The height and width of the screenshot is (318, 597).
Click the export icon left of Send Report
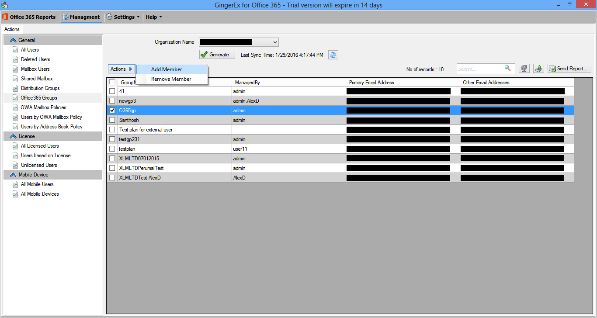click(538, 69)
